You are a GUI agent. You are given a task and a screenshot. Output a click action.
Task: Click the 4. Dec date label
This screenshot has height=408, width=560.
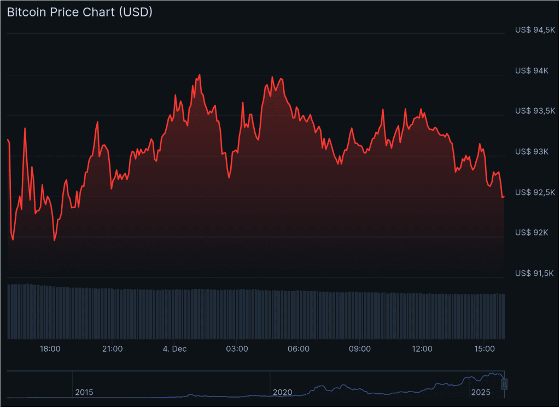tap(174, 348)
